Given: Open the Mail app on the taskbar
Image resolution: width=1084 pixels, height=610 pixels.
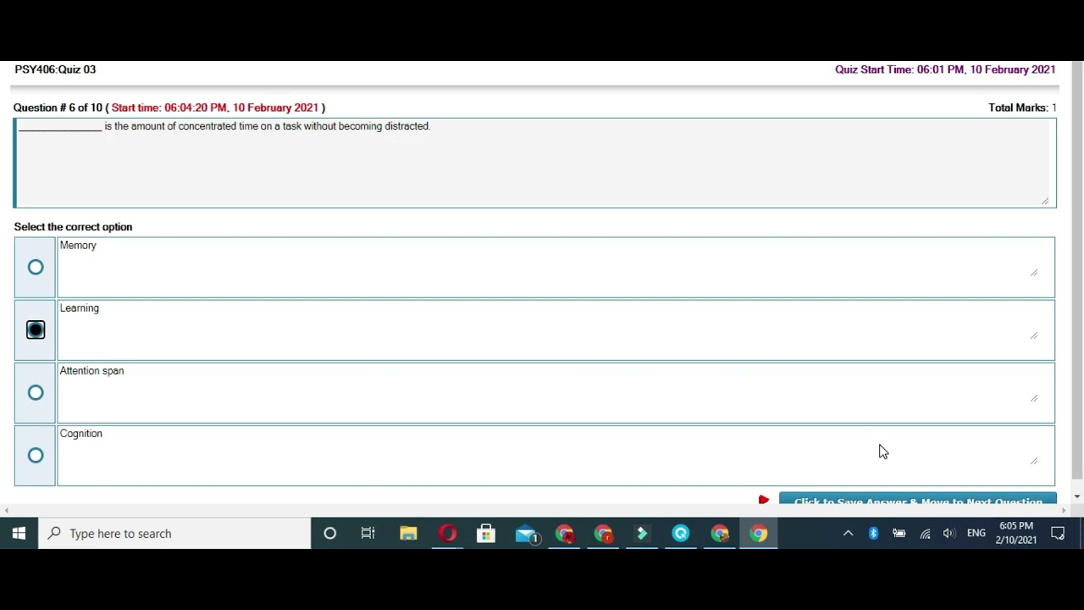Looking at the screenshot, I should coord(526,534).
